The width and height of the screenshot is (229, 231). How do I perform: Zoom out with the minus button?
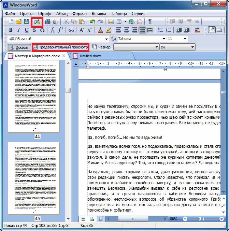(x=185, y=219)
